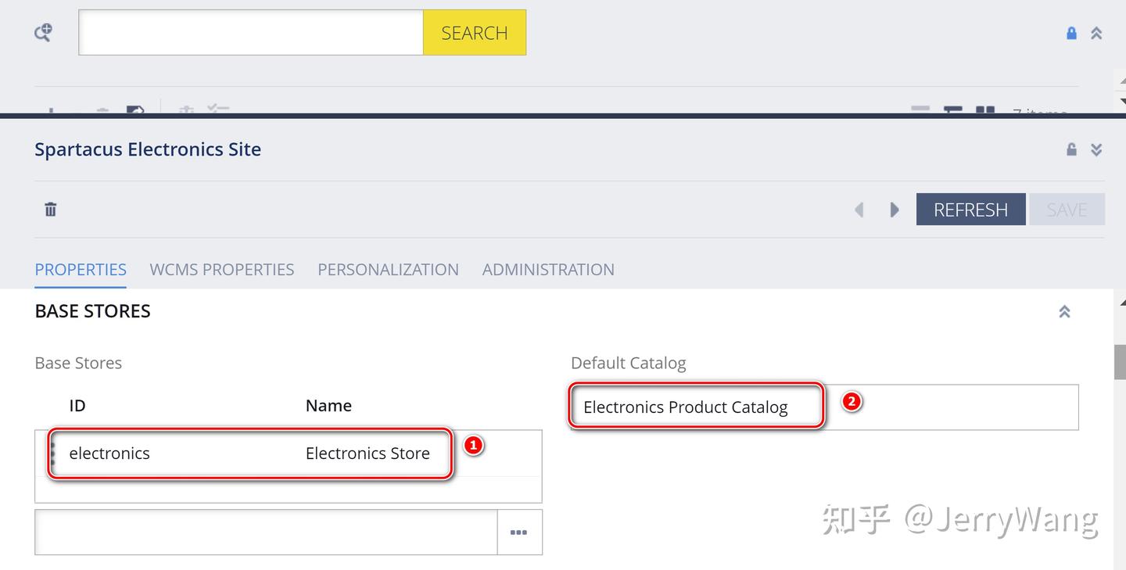Click the Electronics Store name cell

368,453
